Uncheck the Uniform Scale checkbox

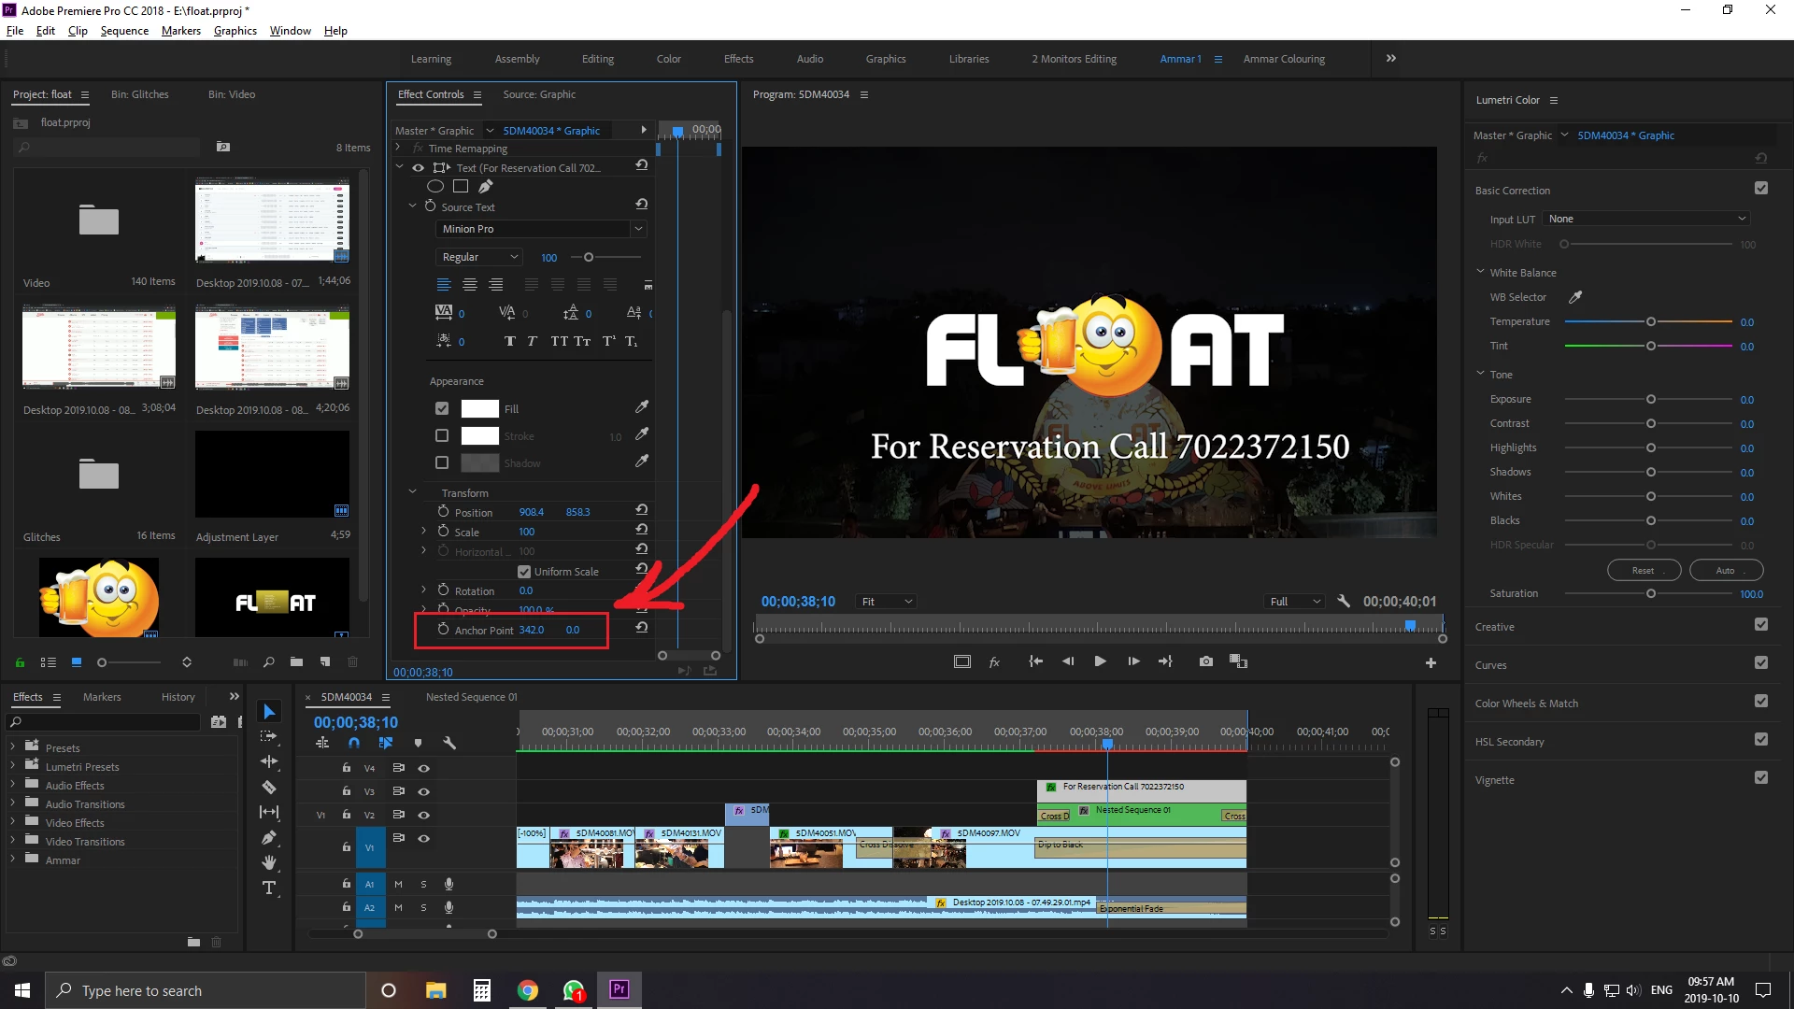point(524,572)
